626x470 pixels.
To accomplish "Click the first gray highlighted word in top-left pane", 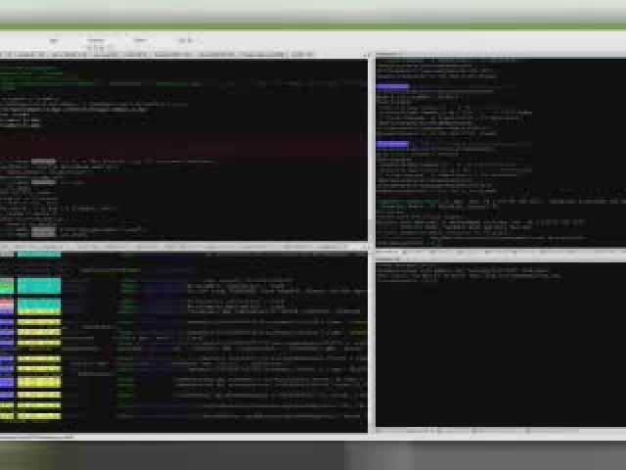I will tap(43, 163).
